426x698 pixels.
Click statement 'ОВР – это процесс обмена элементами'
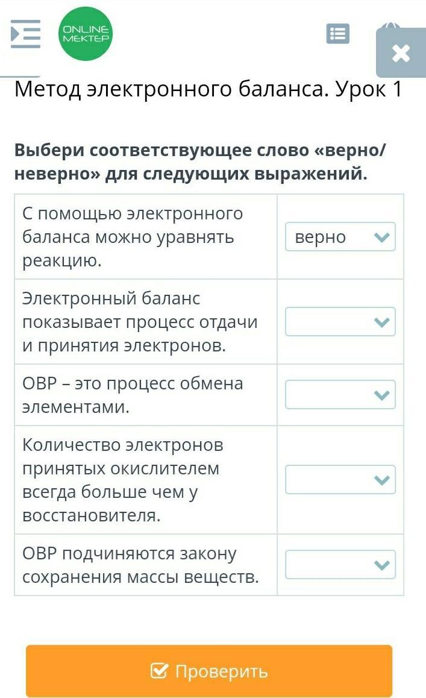[133, 395]
